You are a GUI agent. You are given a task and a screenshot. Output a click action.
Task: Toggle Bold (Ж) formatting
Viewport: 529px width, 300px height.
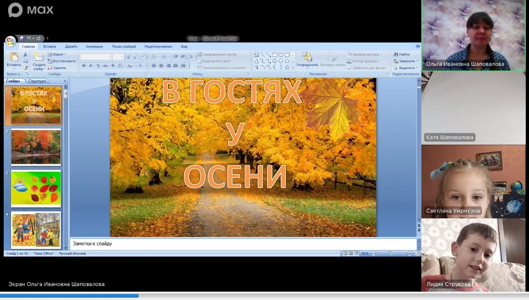[84, 66]
